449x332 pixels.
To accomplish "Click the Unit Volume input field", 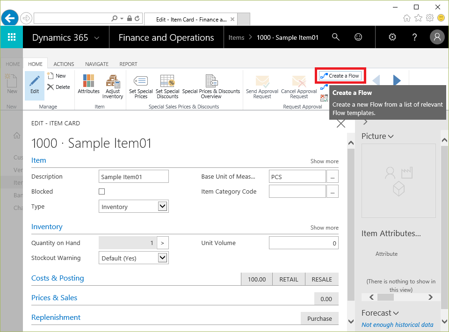I will 304,243.
